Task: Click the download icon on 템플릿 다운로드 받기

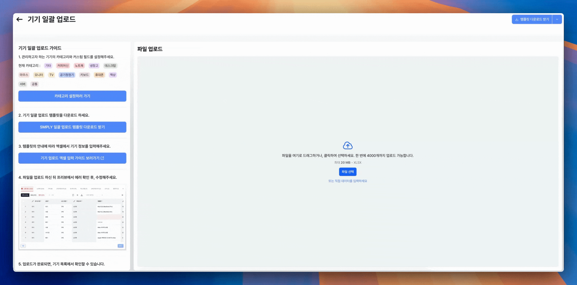Action: 517,19
